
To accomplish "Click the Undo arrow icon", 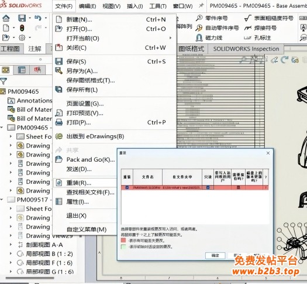I will [x=38, y=18].
